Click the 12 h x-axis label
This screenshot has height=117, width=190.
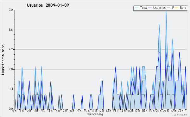tap(101, 111)
